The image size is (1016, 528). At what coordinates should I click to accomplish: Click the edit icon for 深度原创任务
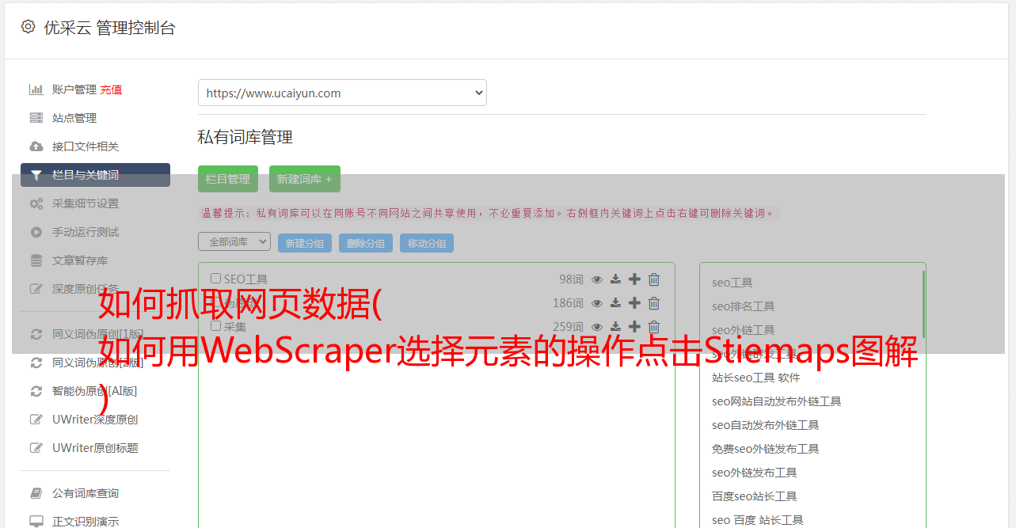[36, 289]
